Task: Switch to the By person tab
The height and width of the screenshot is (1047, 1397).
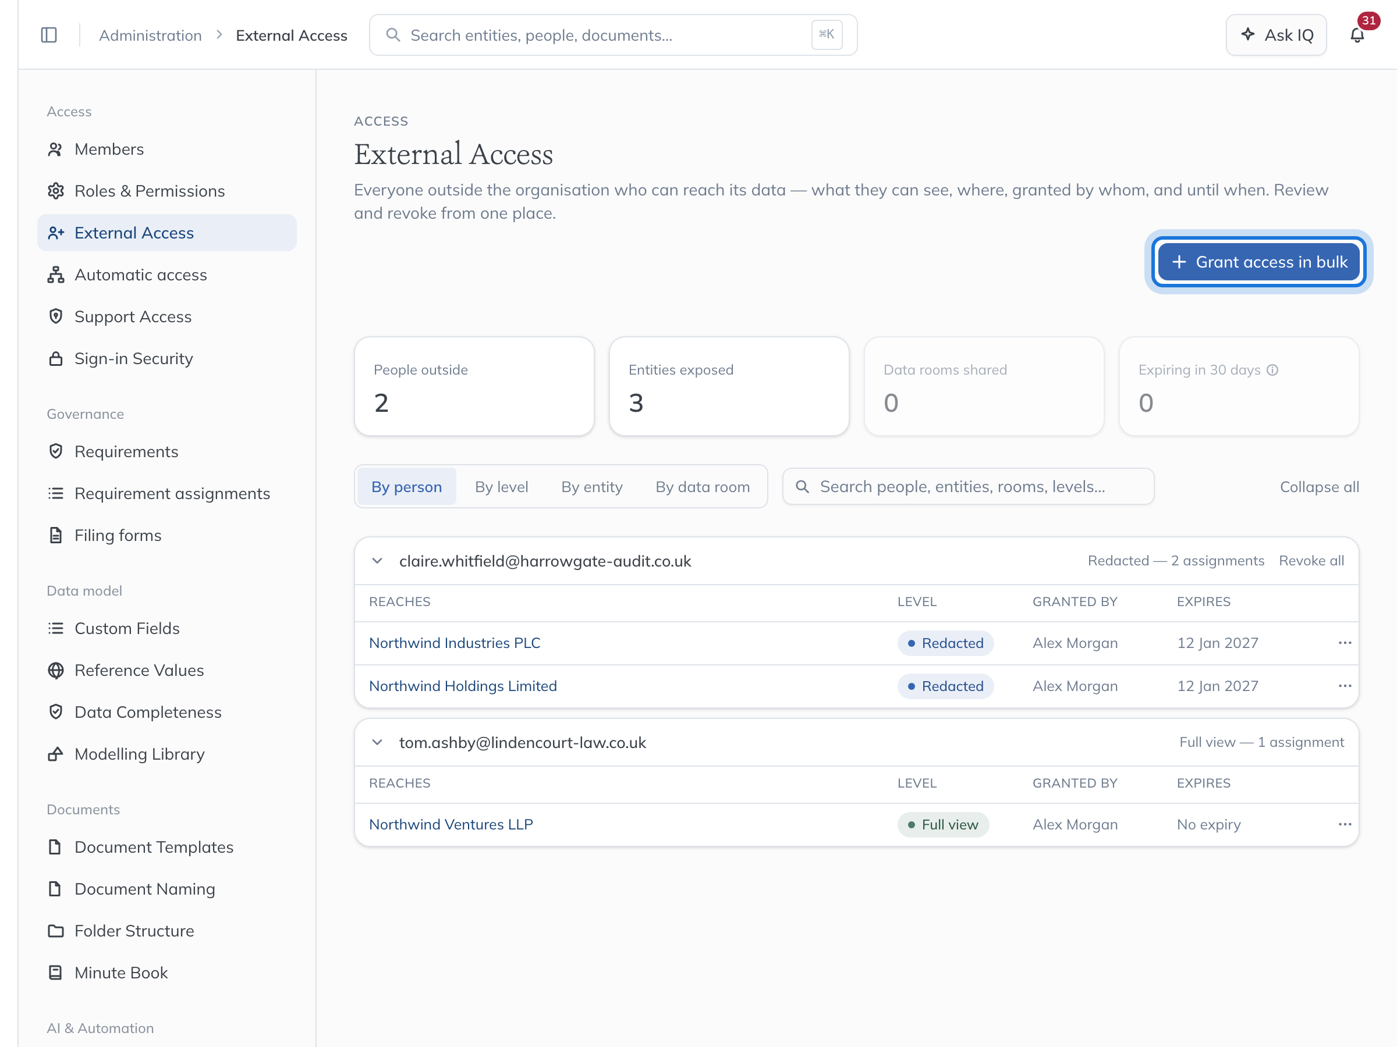Action: 406,487
